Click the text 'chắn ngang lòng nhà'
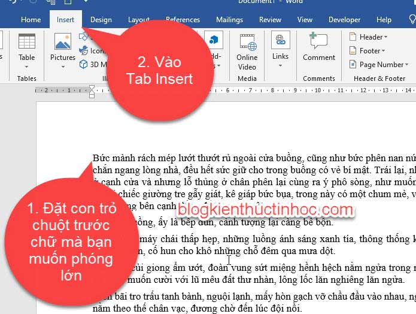This screenshot has width=416, height=314. click(135, 170)
